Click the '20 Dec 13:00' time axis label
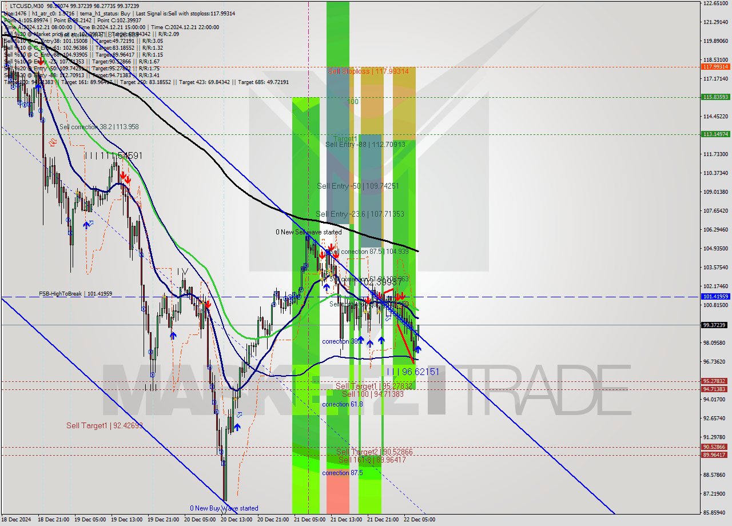 (x=236, y=520)
